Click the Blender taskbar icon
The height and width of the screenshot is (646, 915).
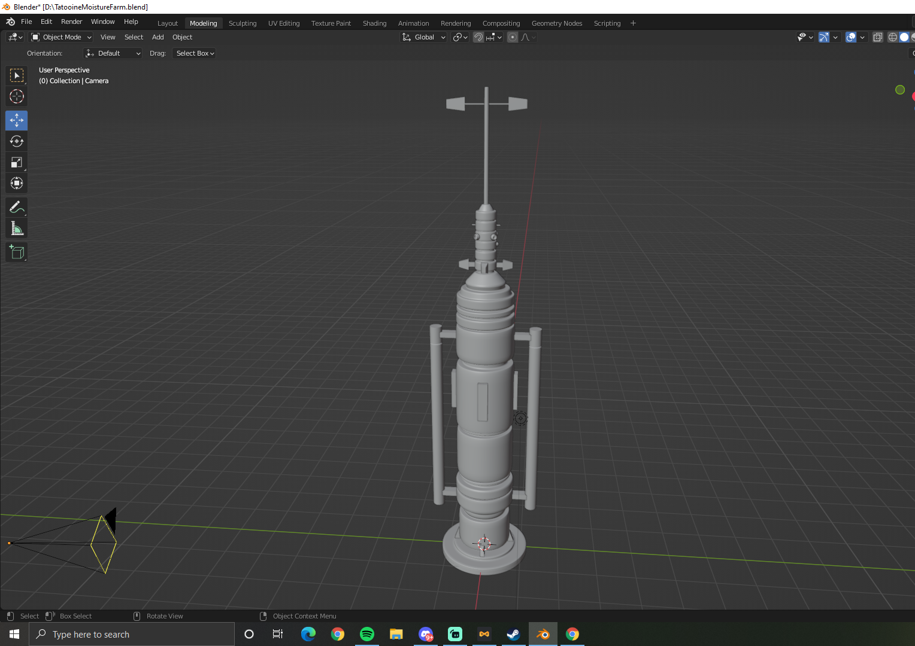[x=543, y=634]
